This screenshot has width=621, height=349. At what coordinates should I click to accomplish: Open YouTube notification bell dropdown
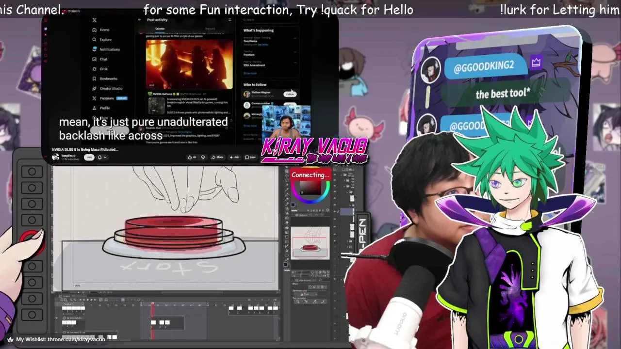click(101, 157)
